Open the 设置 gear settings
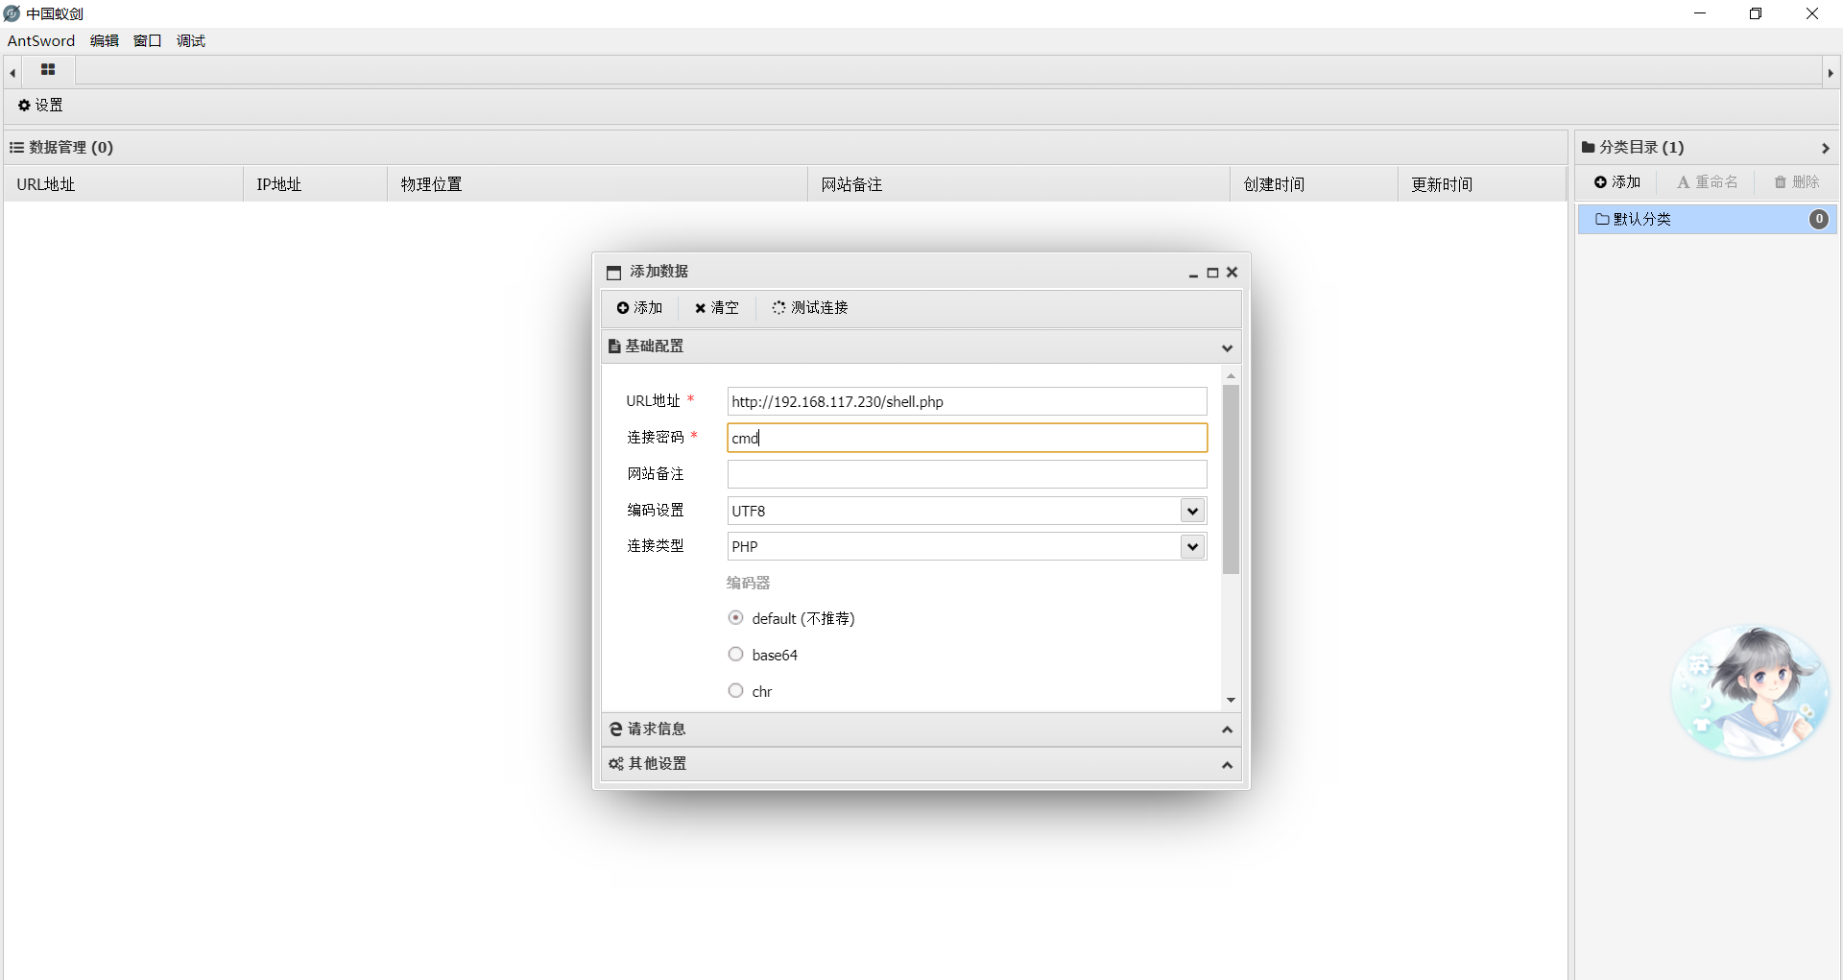This screenshot has width=1843, height=980. [x=40, y=106]
